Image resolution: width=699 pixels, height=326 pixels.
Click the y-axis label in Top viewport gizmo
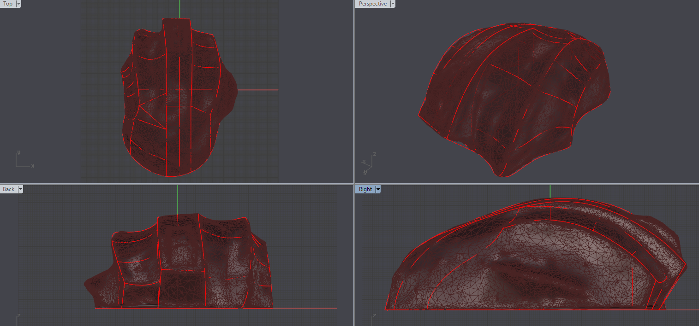click(18, 152)
